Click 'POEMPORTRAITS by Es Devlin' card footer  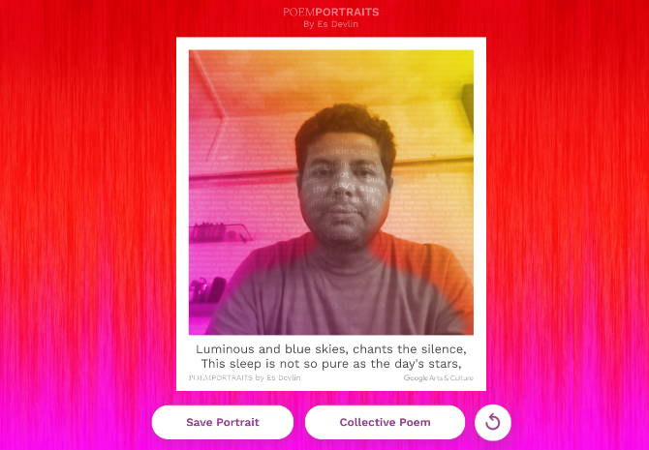[245, 377]
